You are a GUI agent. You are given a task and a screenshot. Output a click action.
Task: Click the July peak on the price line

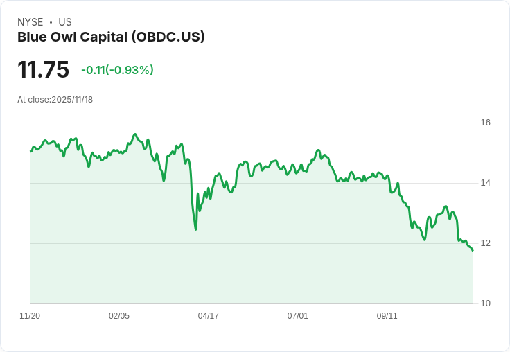(318, 150)
